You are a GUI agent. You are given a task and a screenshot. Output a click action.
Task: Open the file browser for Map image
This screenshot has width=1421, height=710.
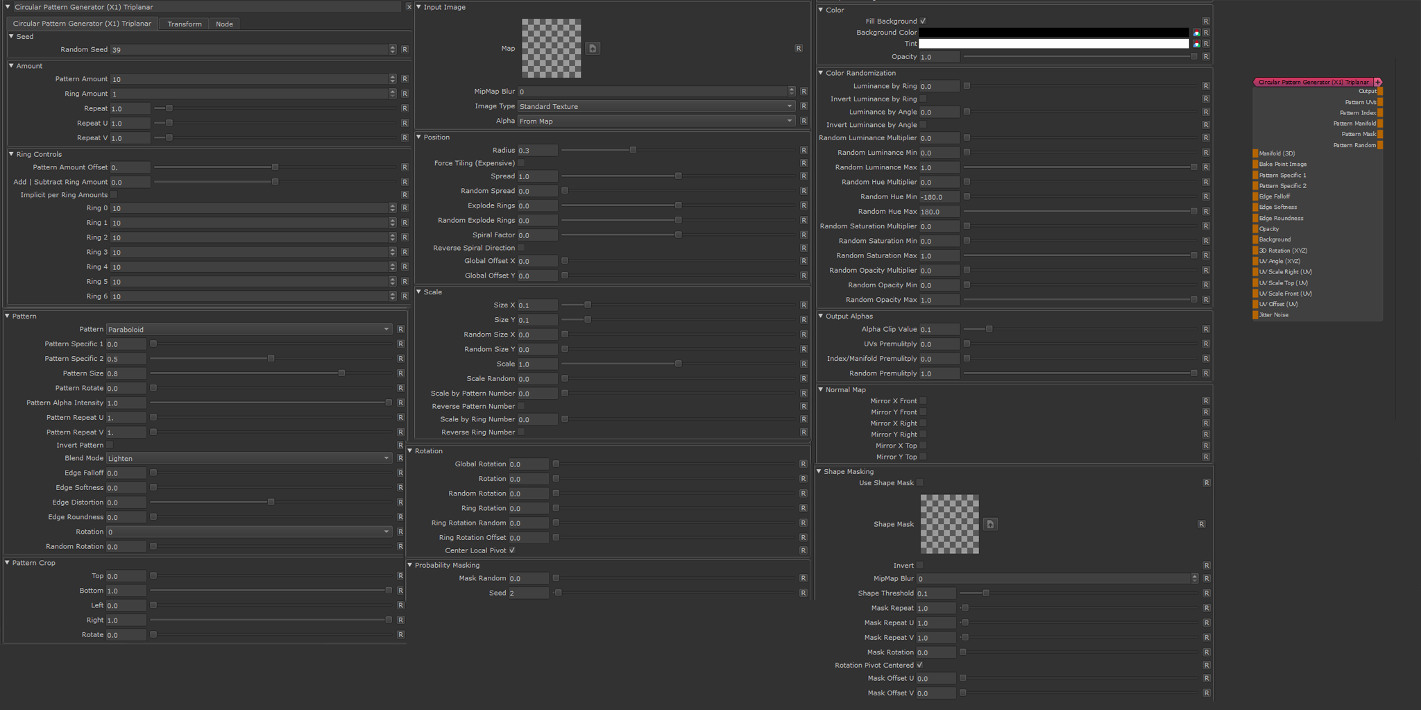[593, 49]
